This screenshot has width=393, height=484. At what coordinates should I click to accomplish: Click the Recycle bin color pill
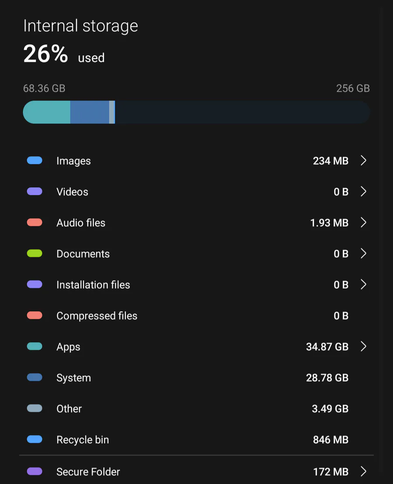point(34,440)
